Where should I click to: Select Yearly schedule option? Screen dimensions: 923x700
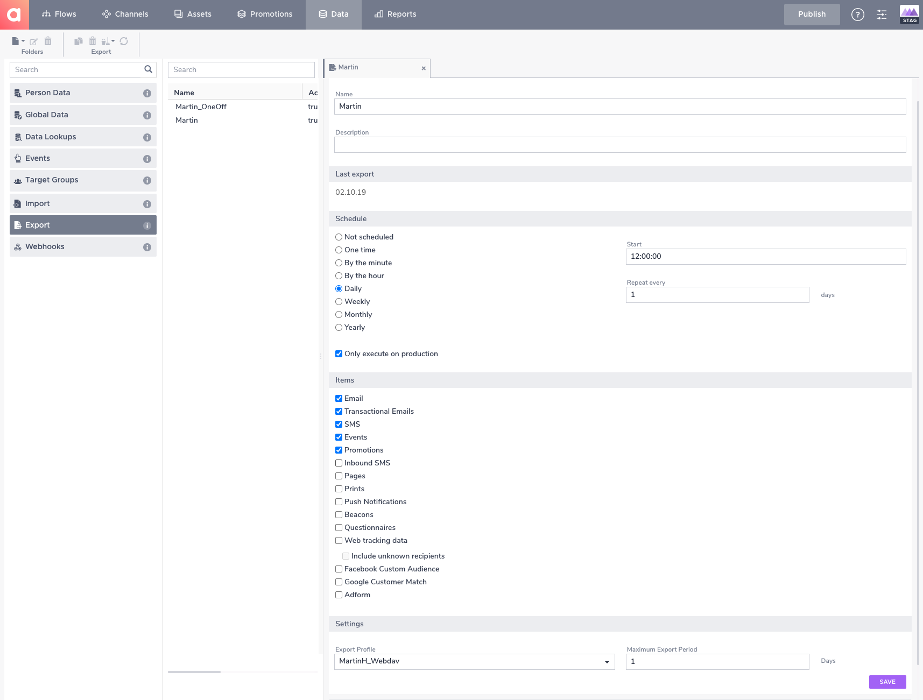coord(339,328)
